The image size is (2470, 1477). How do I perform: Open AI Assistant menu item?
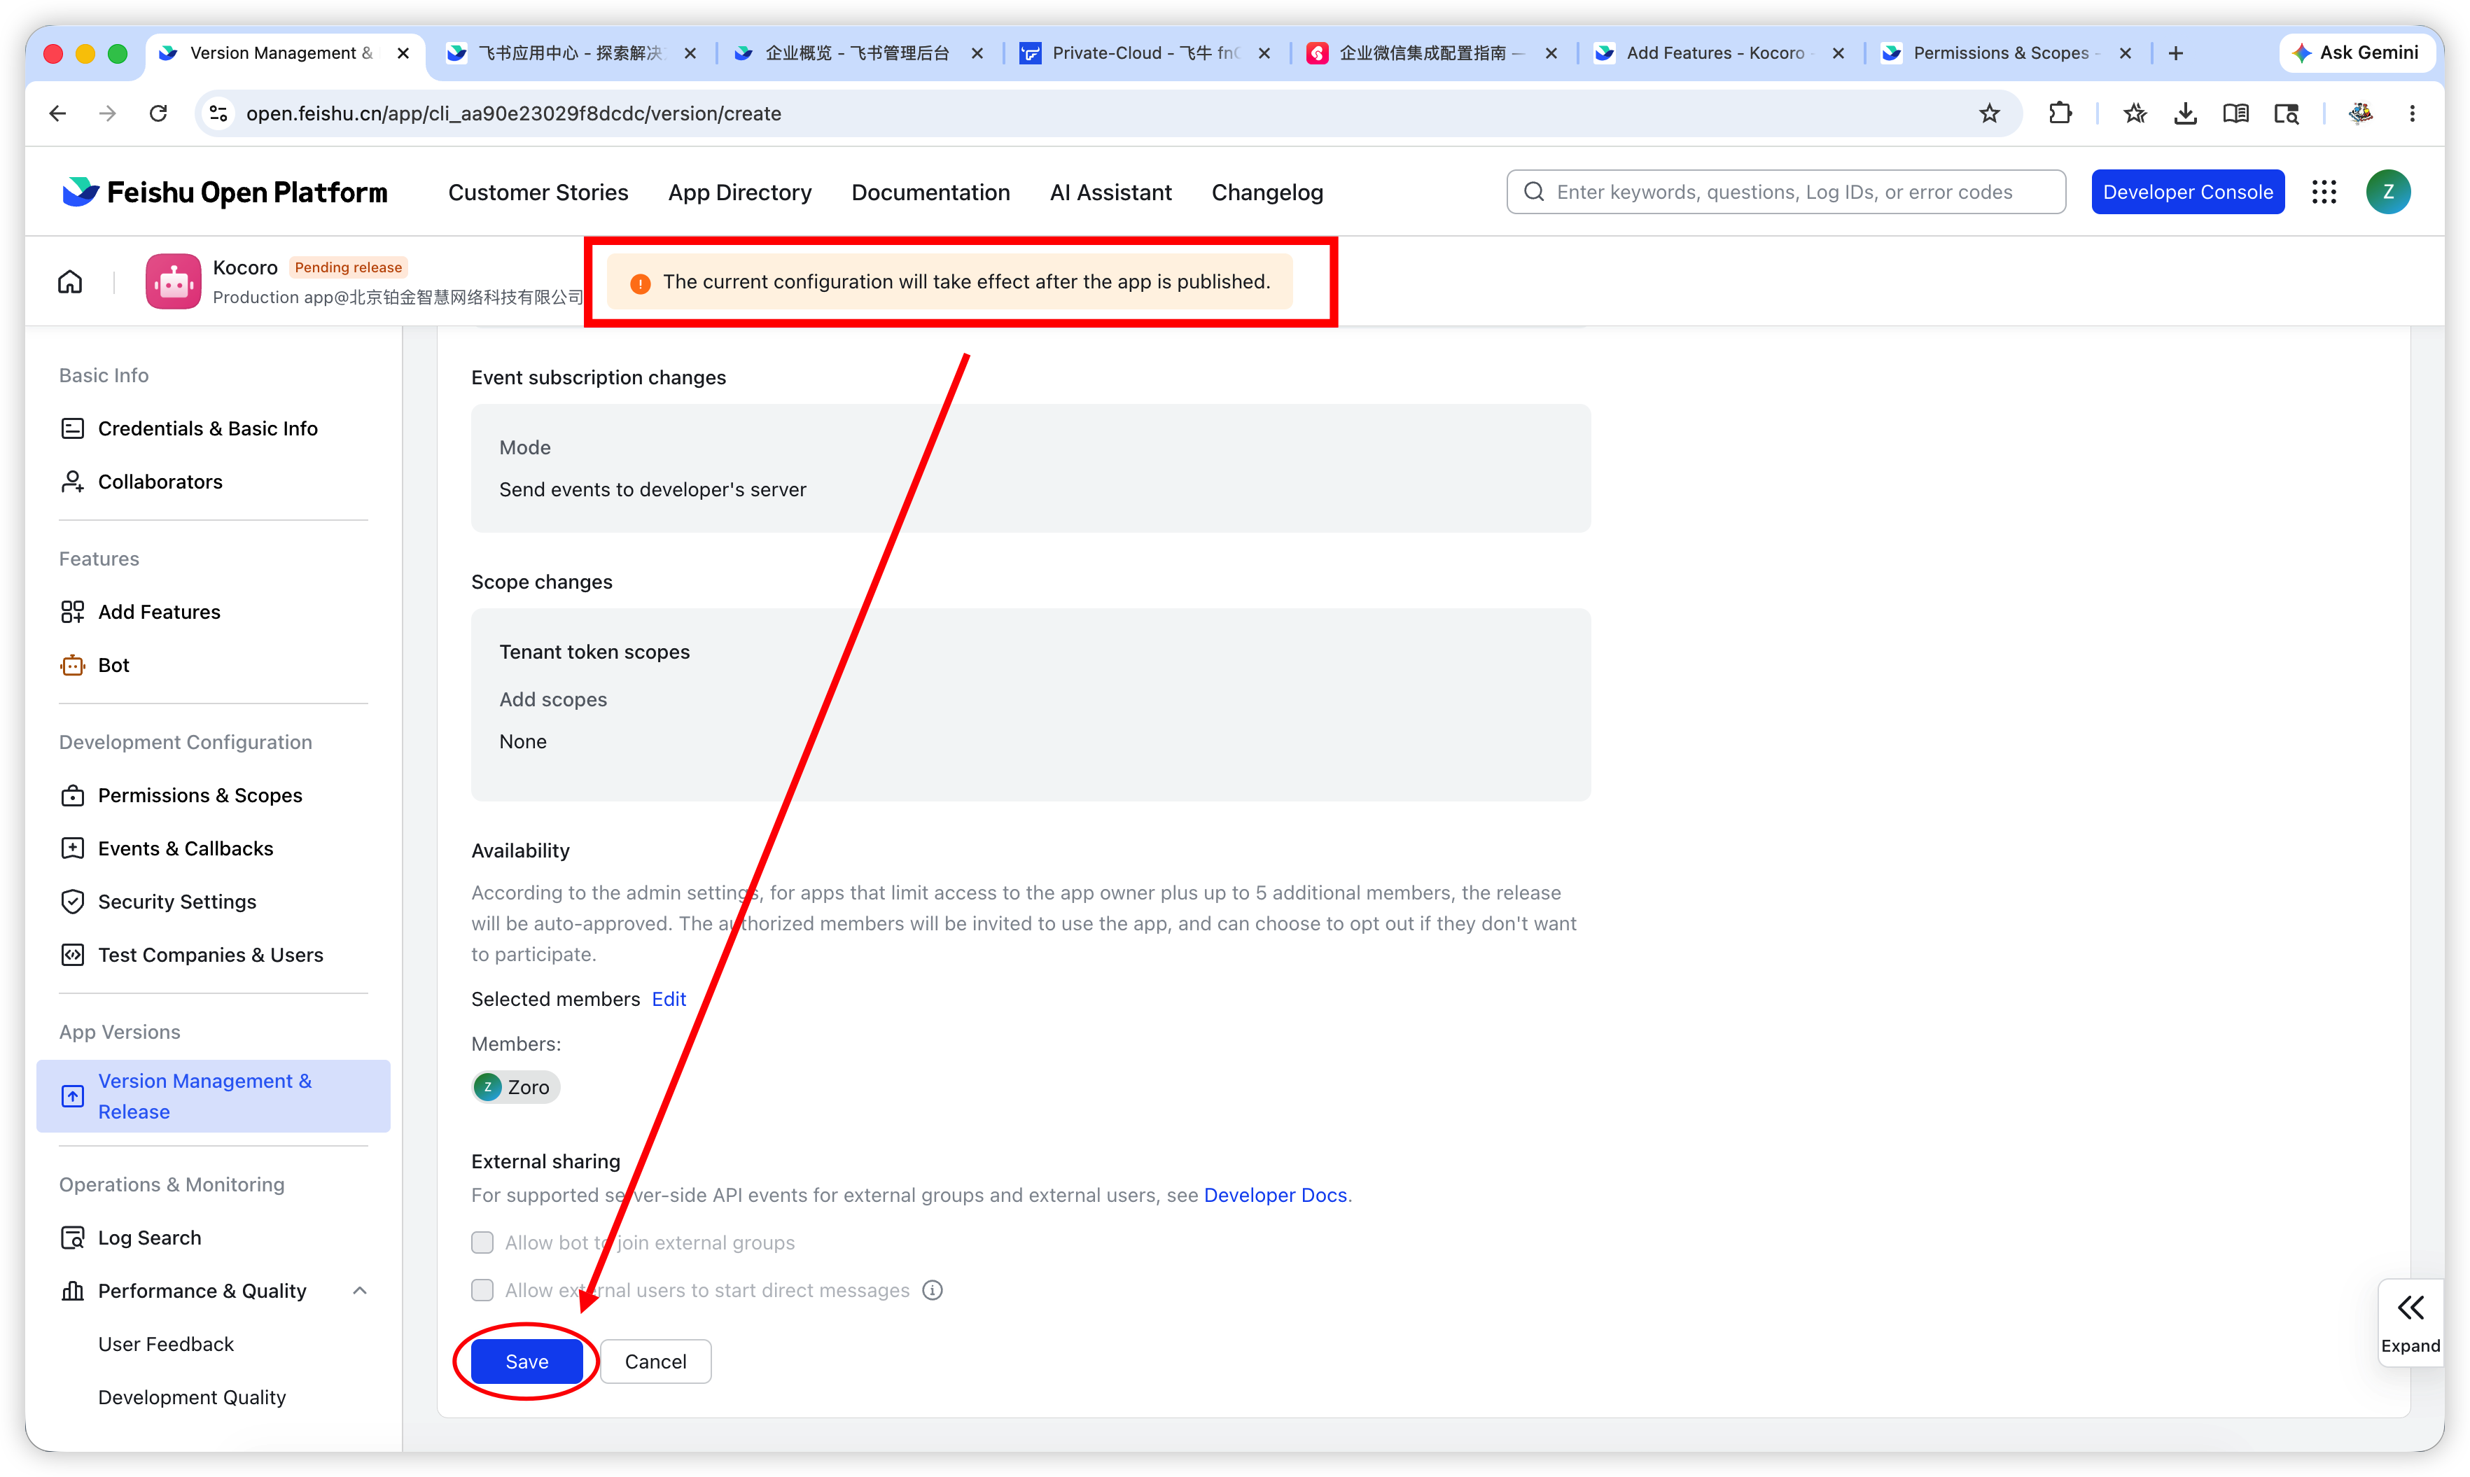coord(1110,192)
